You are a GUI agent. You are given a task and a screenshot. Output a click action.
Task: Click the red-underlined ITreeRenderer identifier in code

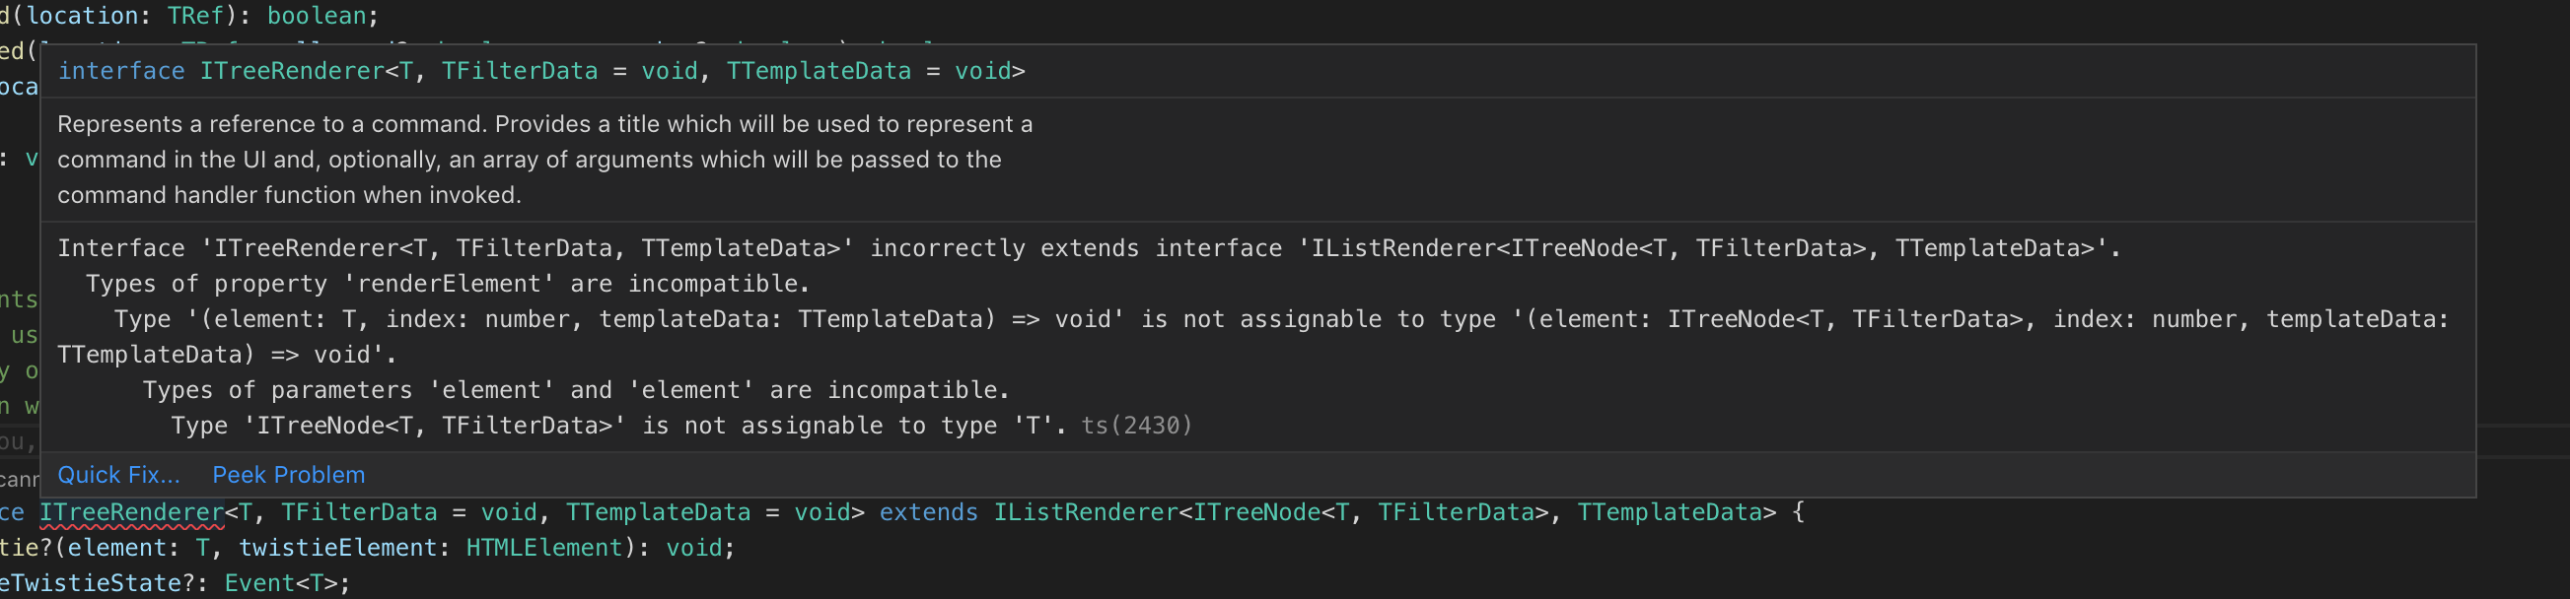132,512
